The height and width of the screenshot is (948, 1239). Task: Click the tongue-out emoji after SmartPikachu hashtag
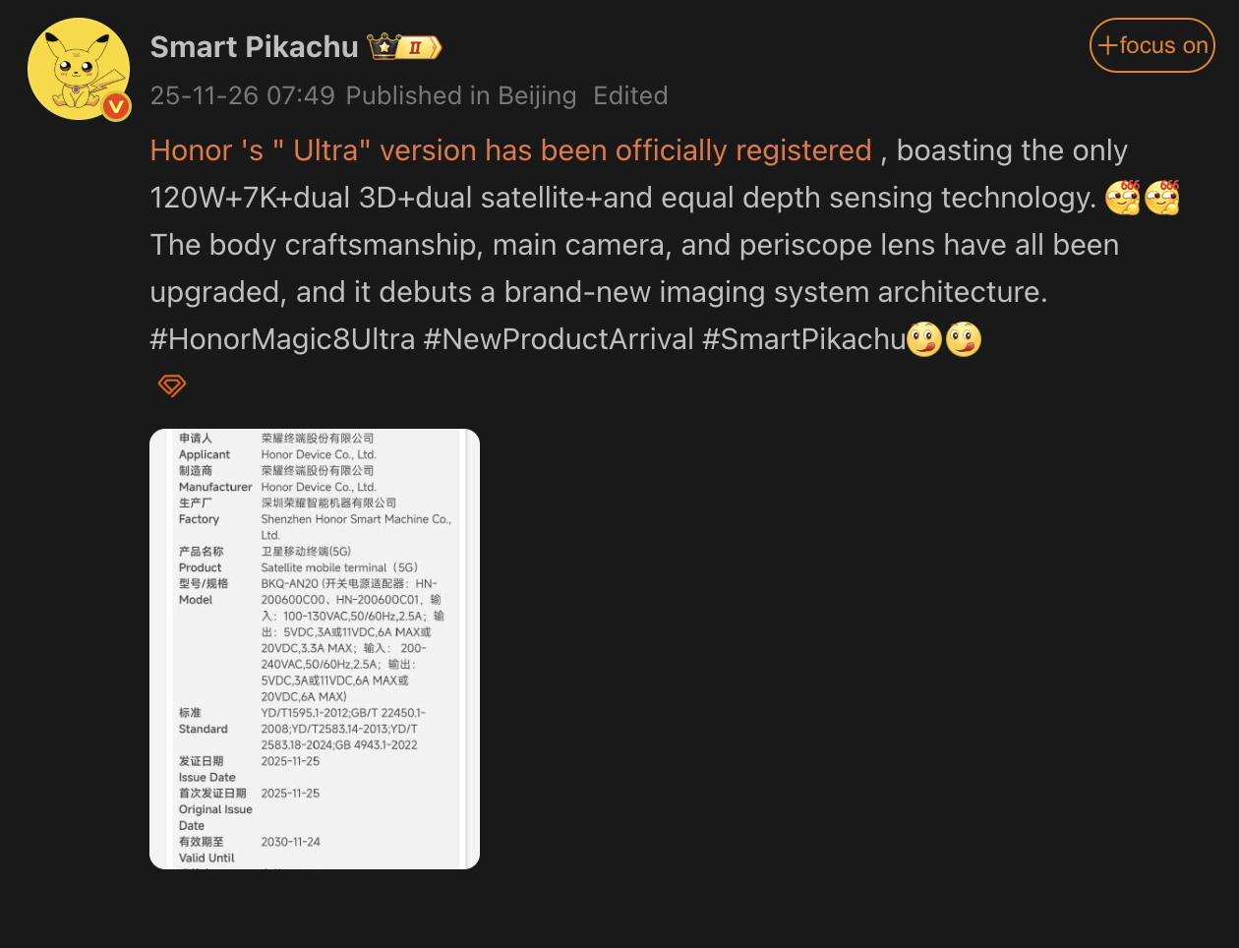tap(924, 338)
